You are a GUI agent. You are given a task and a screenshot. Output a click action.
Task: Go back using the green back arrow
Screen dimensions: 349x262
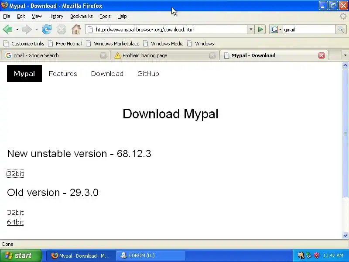click(x=7, y=29)
